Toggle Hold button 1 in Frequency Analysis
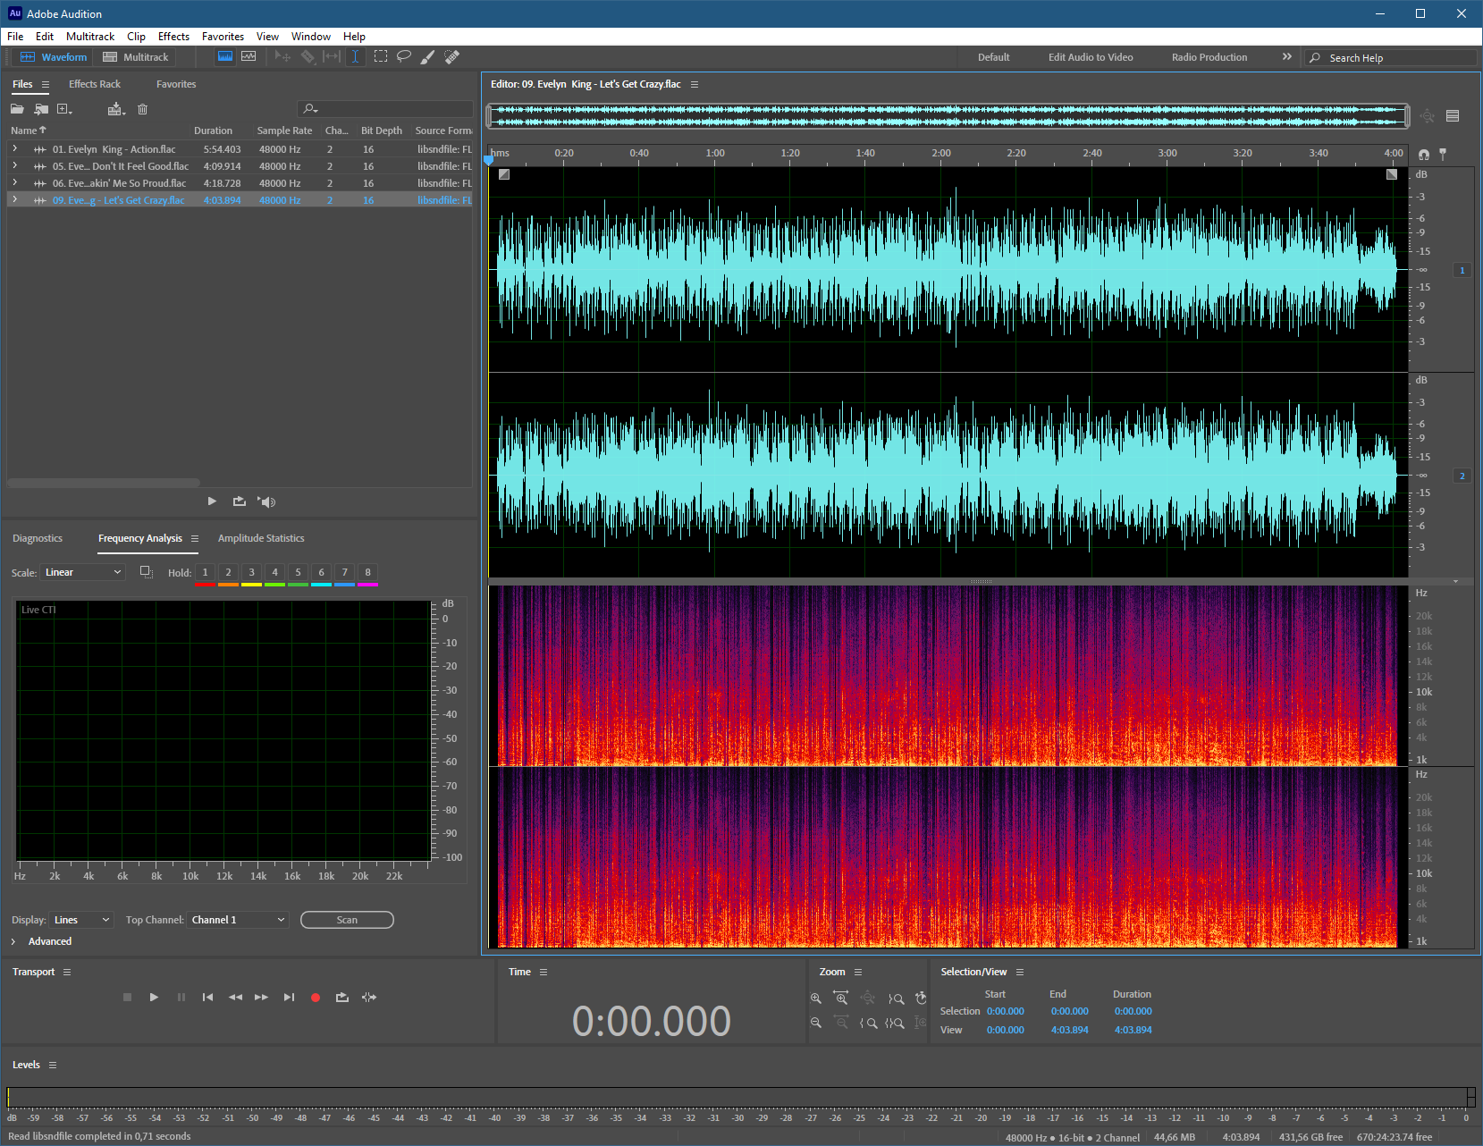 pos(205,573)
